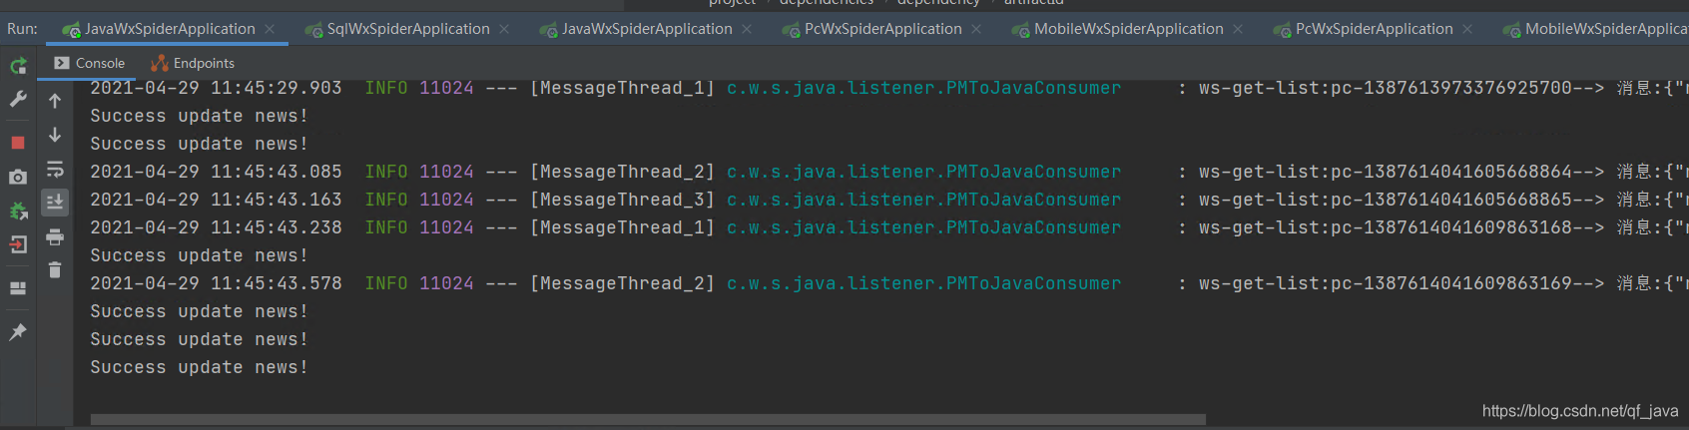Switch to the first PcWxSpiderApplication run tab
Image resolution: width=1689 pixels, height=430 pixels.
click(x=883, y=29)
